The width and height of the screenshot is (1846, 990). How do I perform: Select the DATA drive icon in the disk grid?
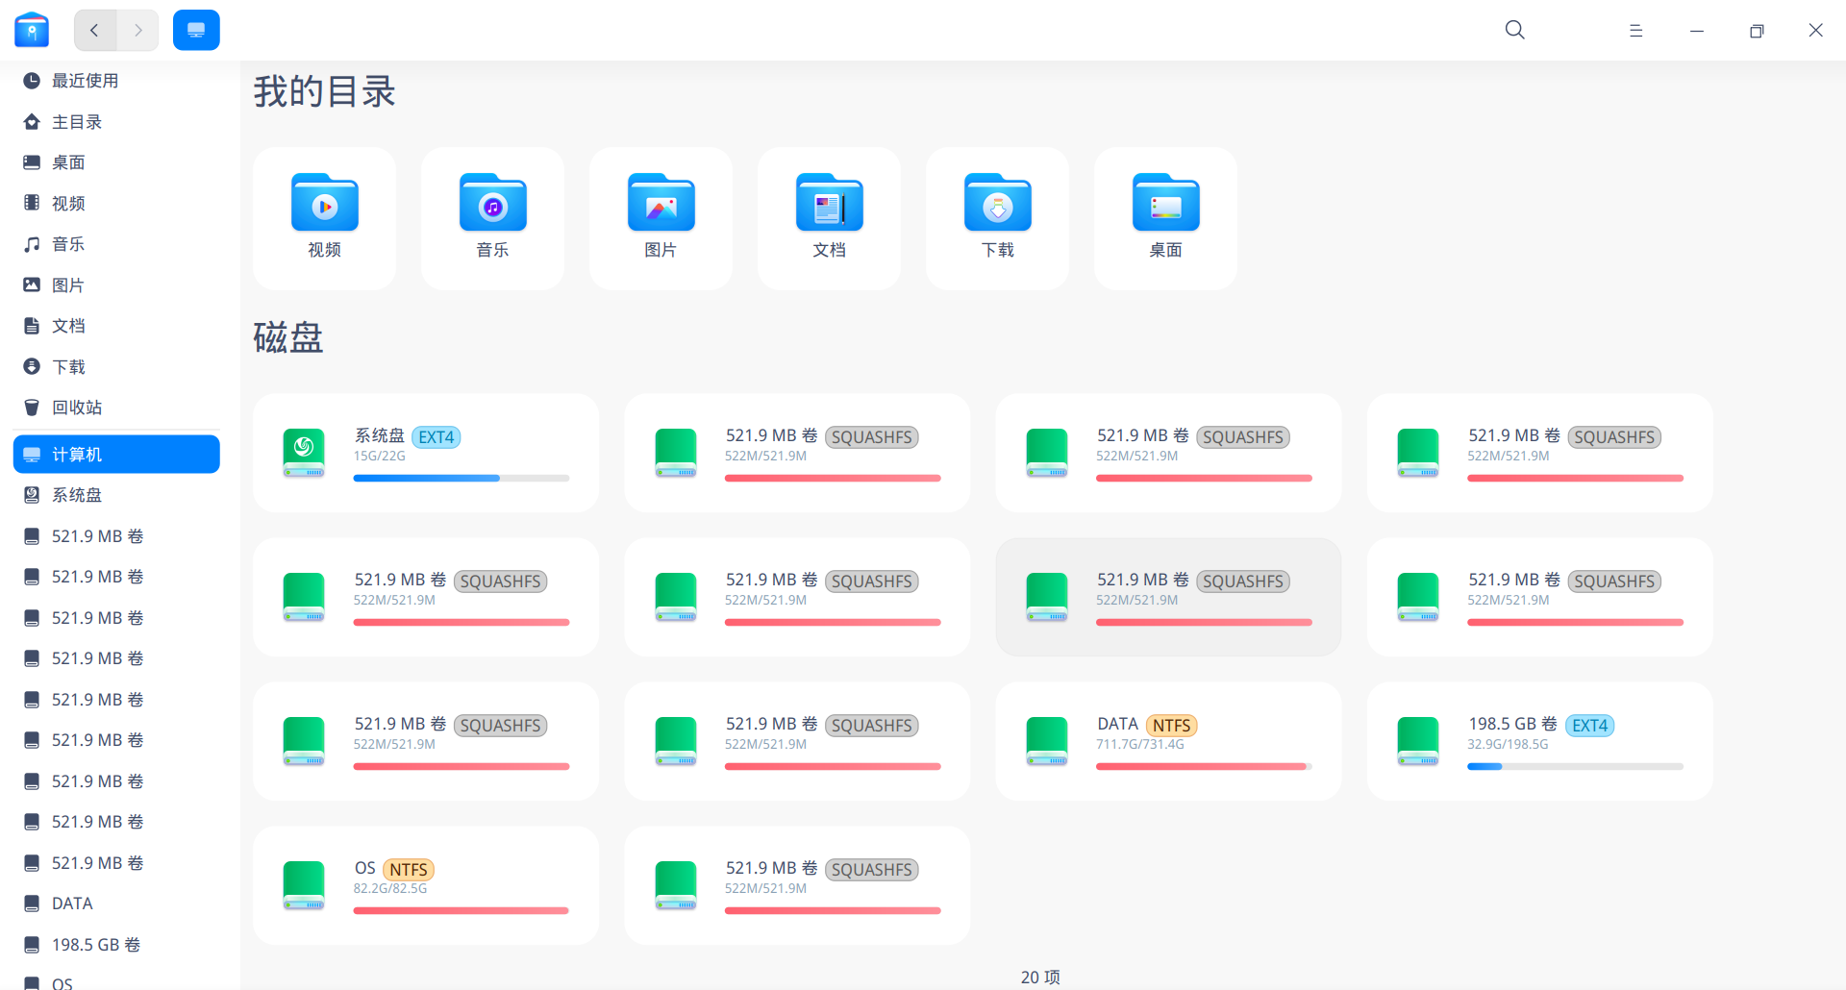[x=1047, y=741]
